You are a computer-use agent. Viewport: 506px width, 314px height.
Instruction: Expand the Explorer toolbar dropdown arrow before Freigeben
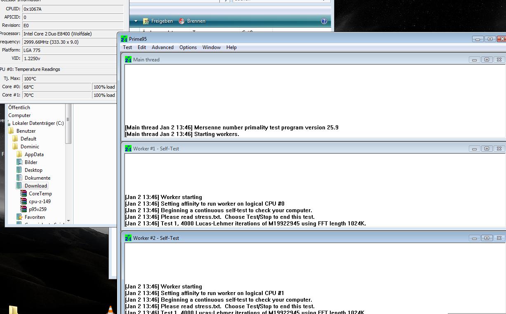(136, 21)
